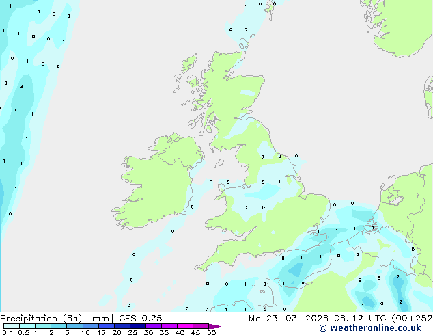Pick the 15 mm legend color swatch
Image resolution: width=433 pixels, height=335 pixels.
pyautogui.click(x=107, y=326)
